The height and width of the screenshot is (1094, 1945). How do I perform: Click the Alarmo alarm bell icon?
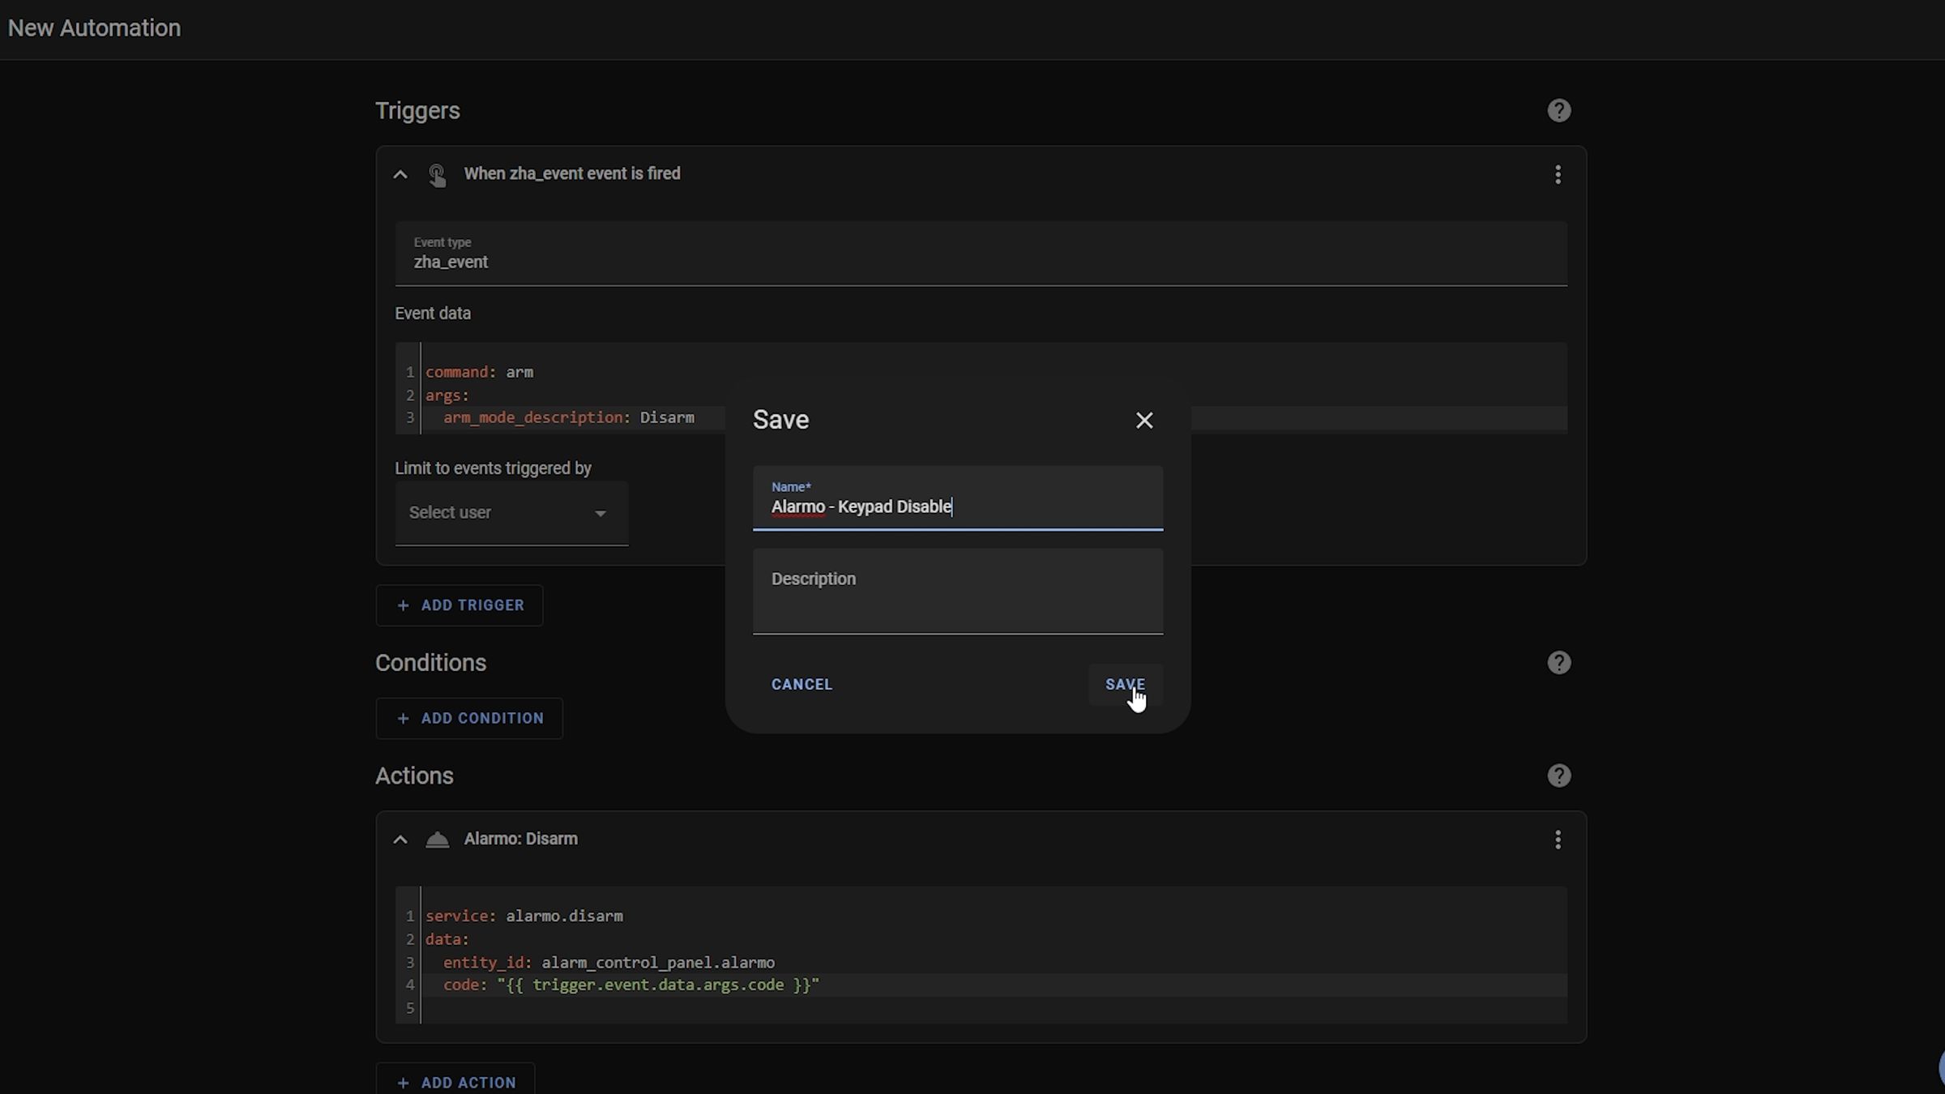coord(437,840)
